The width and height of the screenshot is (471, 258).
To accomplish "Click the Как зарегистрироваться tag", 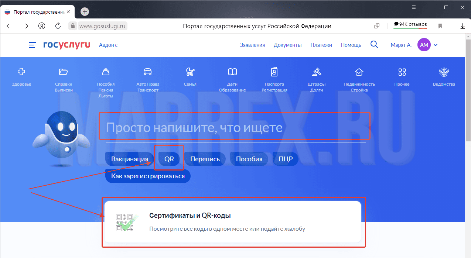I will point(148,176).
